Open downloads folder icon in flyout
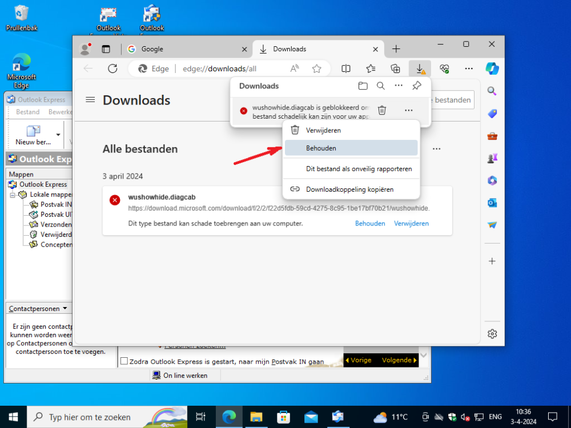Screen dimensions: 571x428 click(363, 86)
